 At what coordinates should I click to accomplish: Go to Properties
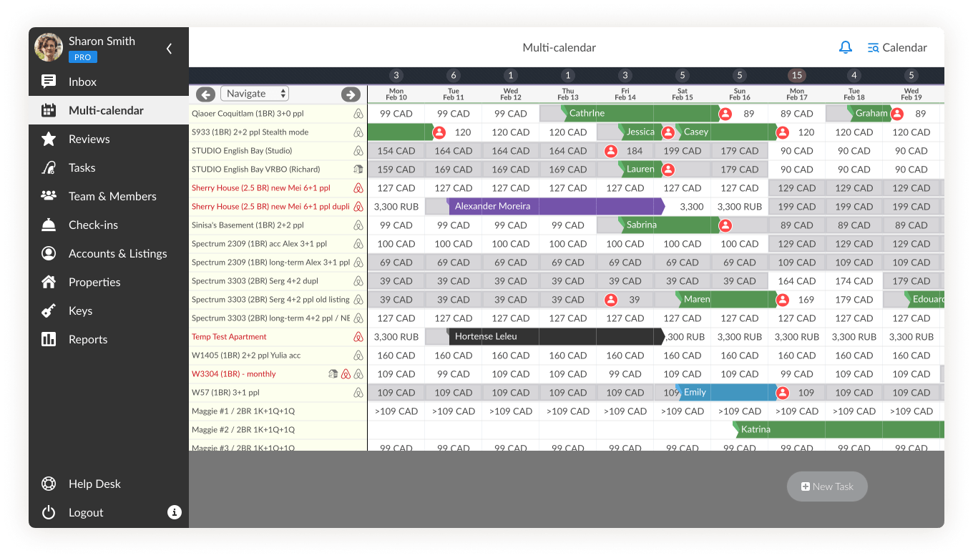[109, 282]
